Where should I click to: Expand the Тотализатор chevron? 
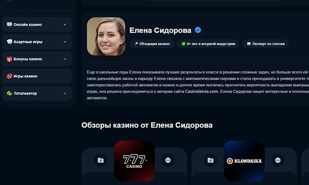(x=65, y=93)
